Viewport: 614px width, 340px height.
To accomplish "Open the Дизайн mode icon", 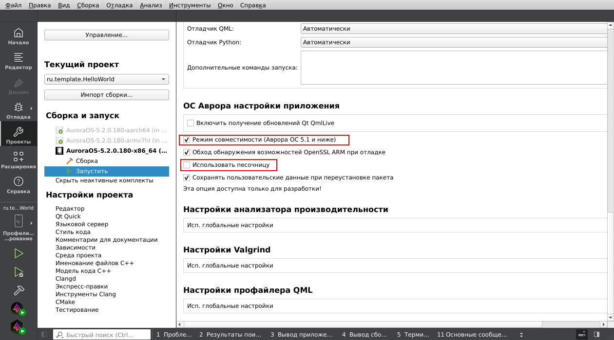I will coord(19,86).
